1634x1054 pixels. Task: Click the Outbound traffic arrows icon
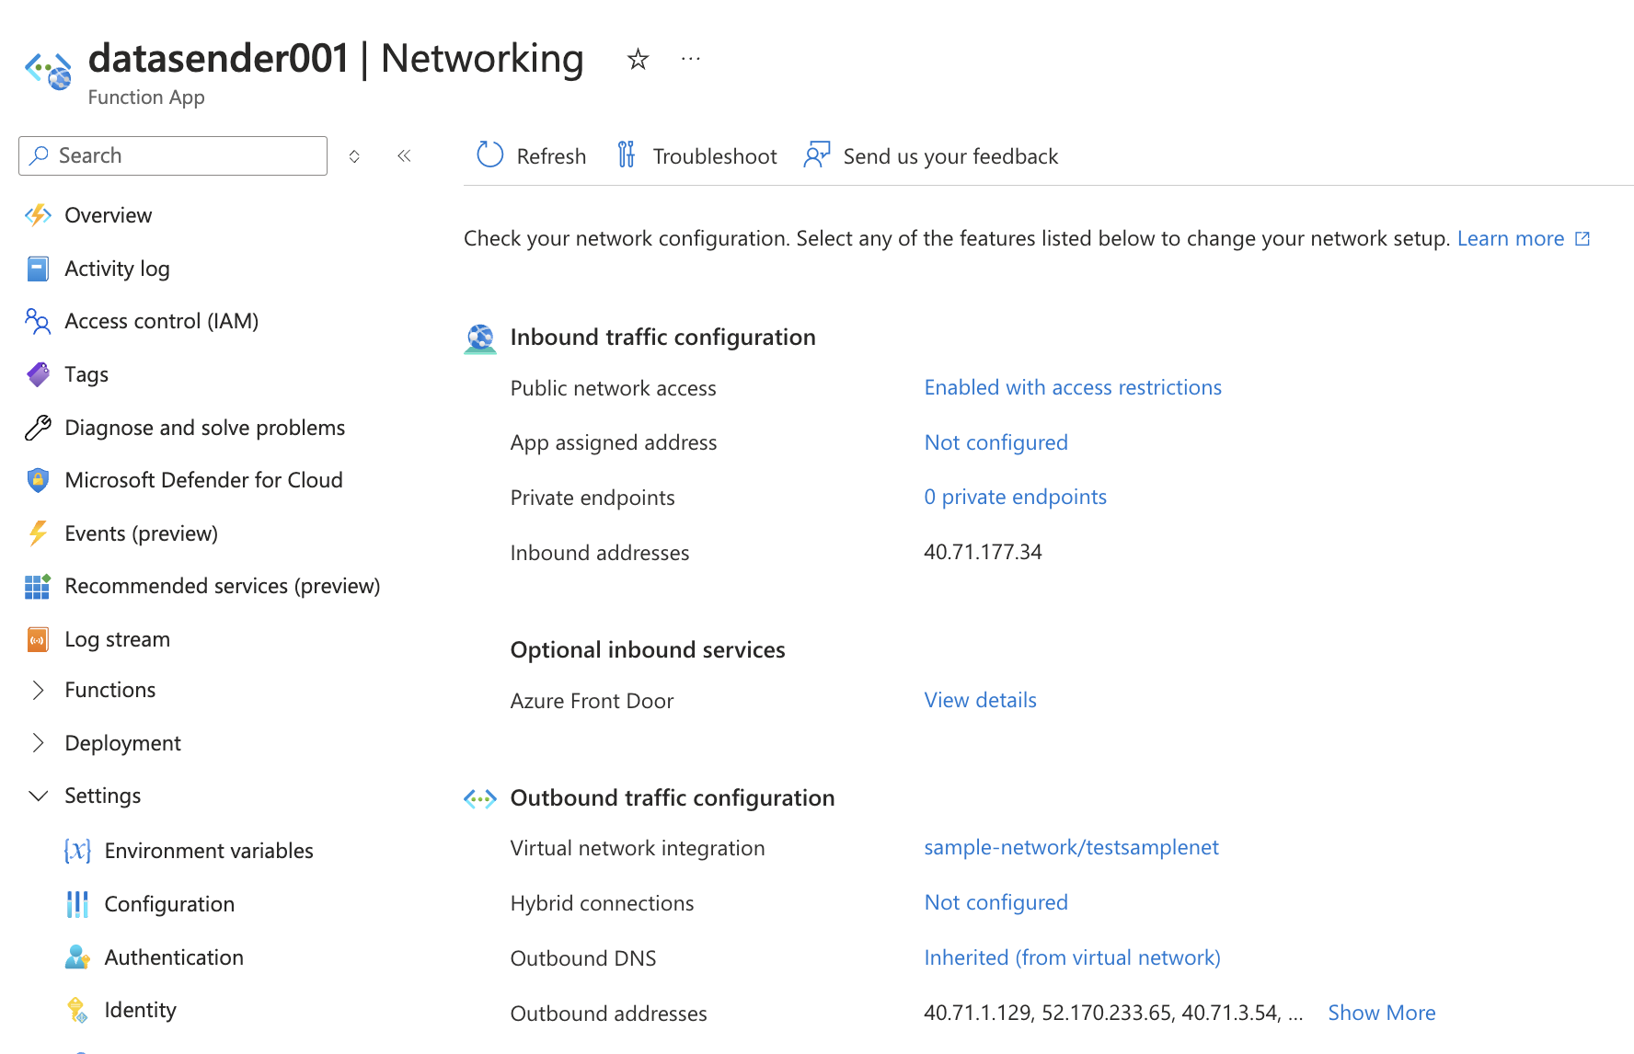click(480, 798)
